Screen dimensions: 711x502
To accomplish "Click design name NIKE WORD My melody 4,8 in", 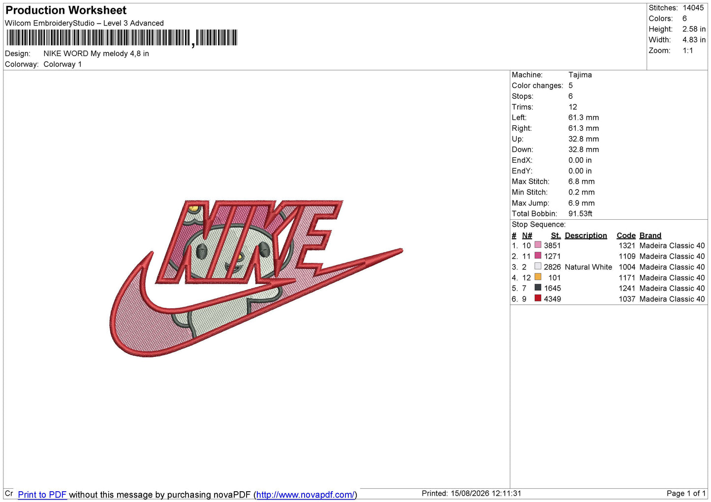I will [x=96, y=54].
